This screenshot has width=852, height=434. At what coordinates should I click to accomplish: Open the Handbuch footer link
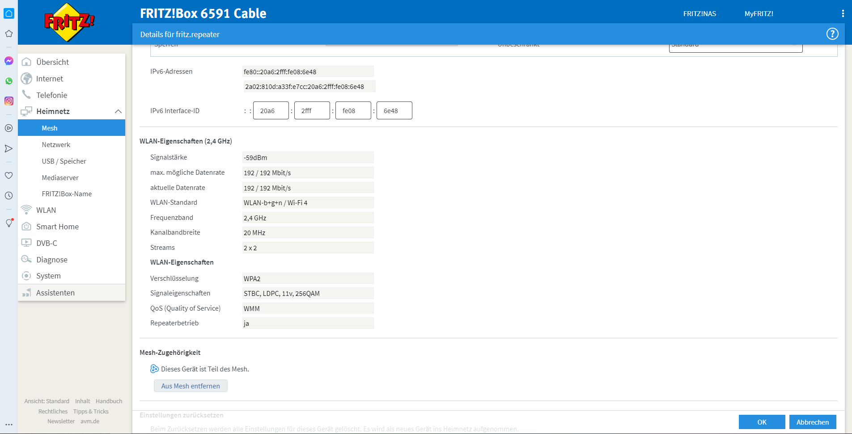(x=109, y=401)
